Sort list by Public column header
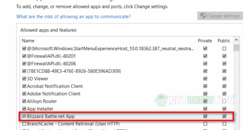 [224, 40]
